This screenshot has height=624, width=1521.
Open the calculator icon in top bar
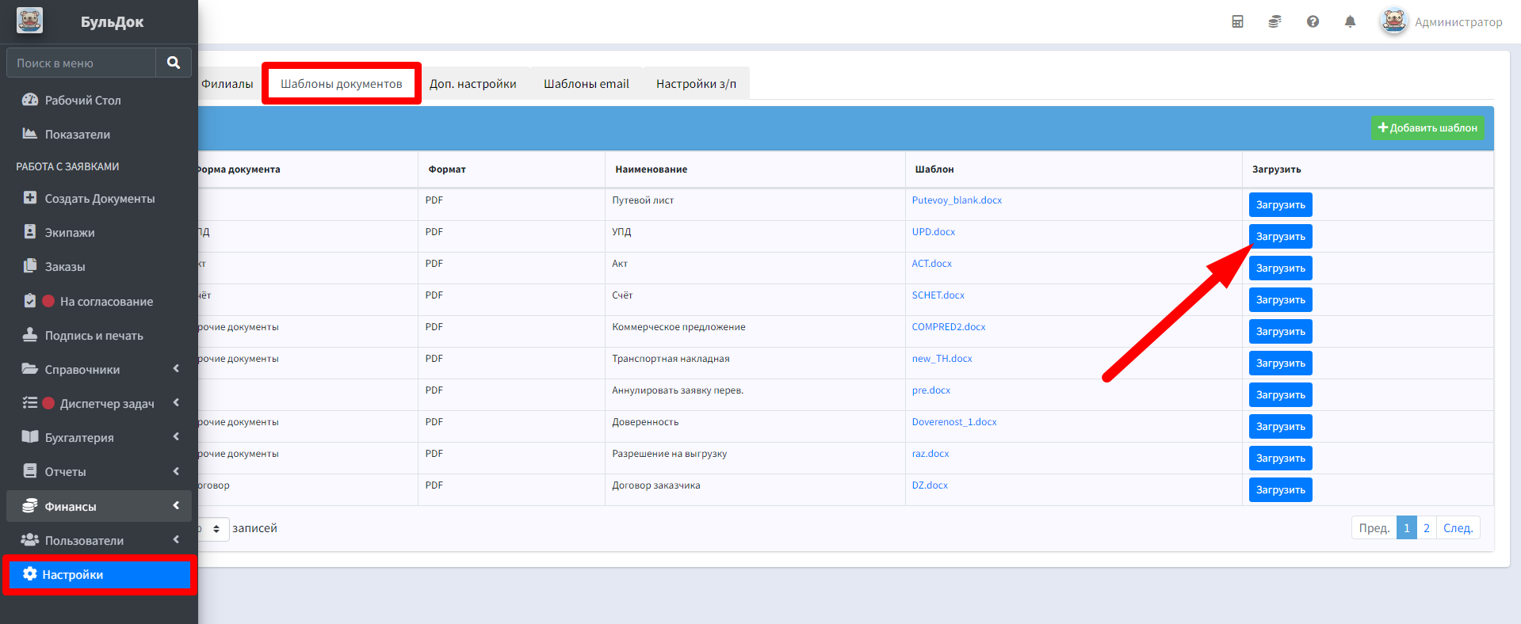click(x=1237, y=21)
